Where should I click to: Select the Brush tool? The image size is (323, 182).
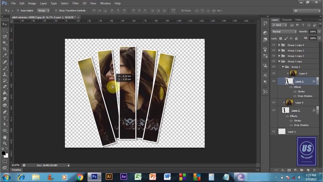click(x=5, y=68)
